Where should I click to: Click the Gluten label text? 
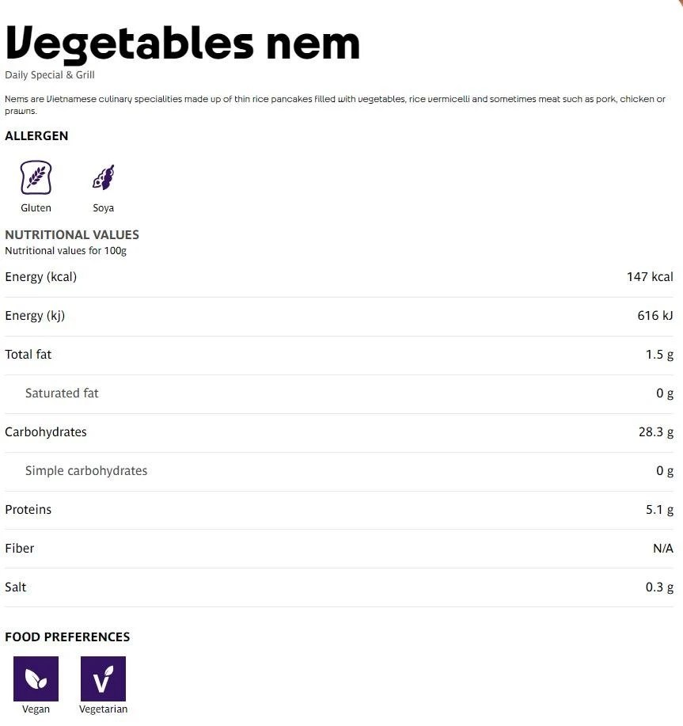(x=36, y=208)
